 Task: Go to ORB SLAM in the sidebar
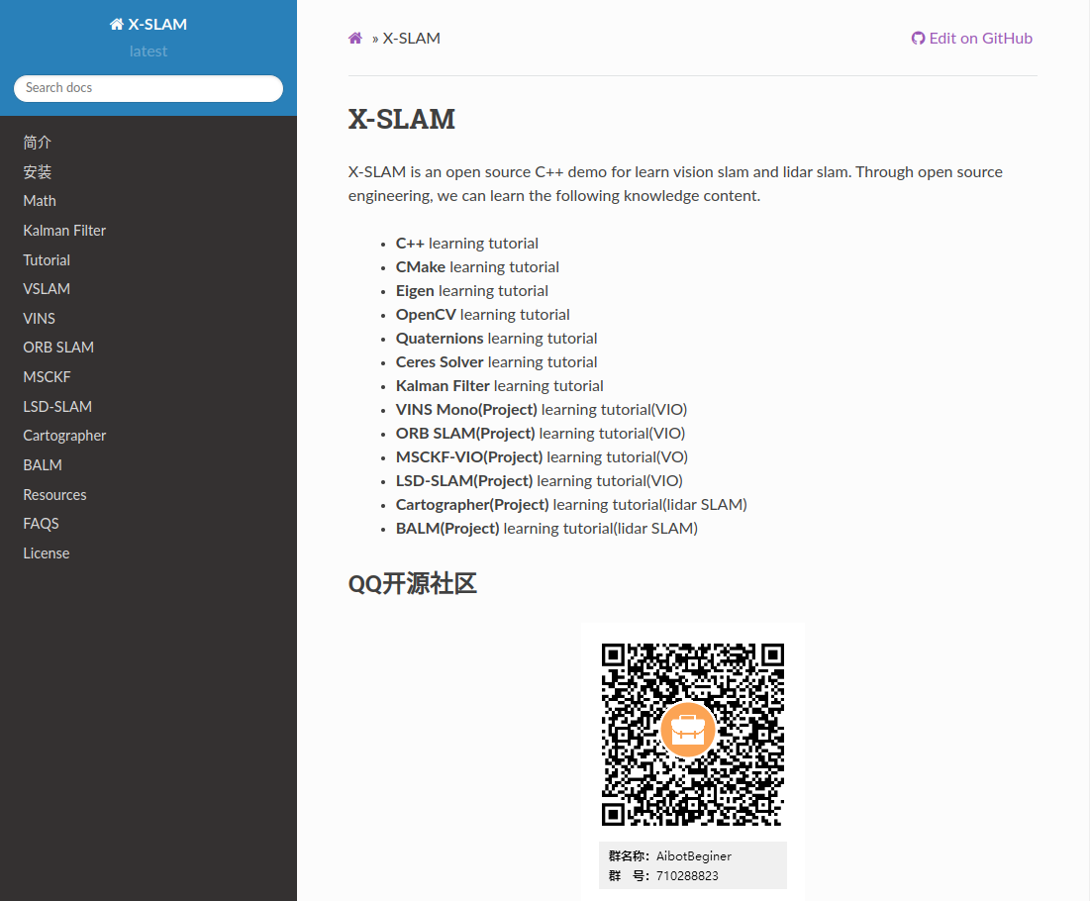point(58,347)
